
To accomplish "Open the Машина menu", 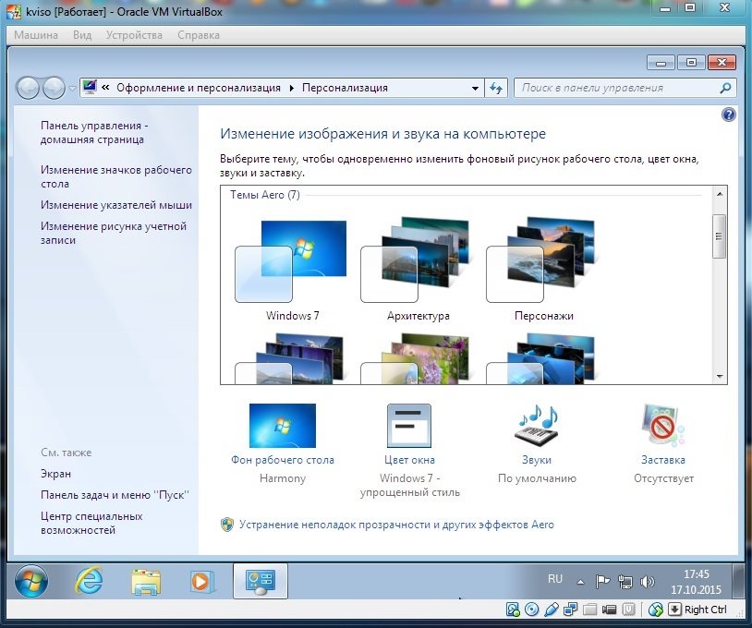I will pos(36,35).
